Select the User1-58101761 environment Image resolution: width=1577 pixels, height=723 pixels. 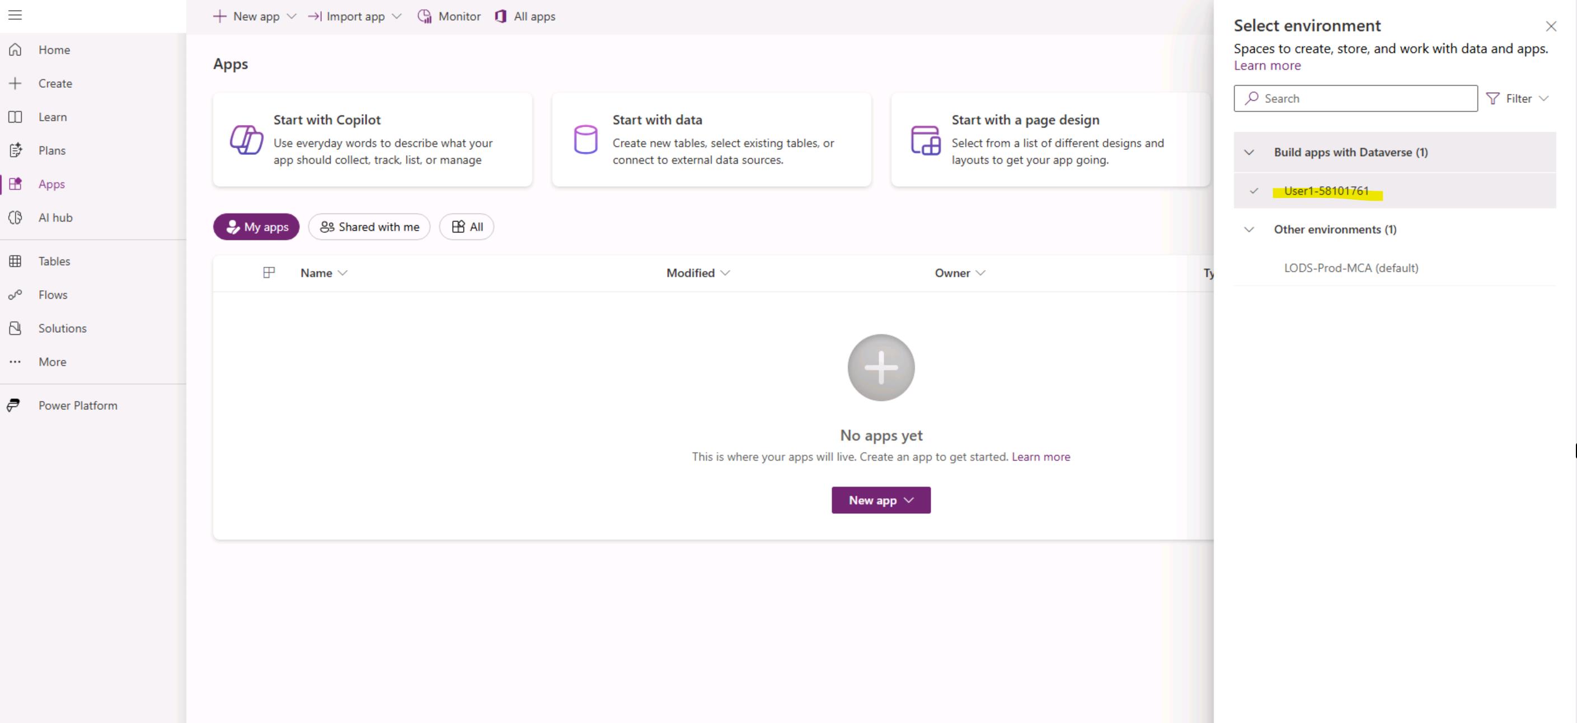pos(1326,191)
